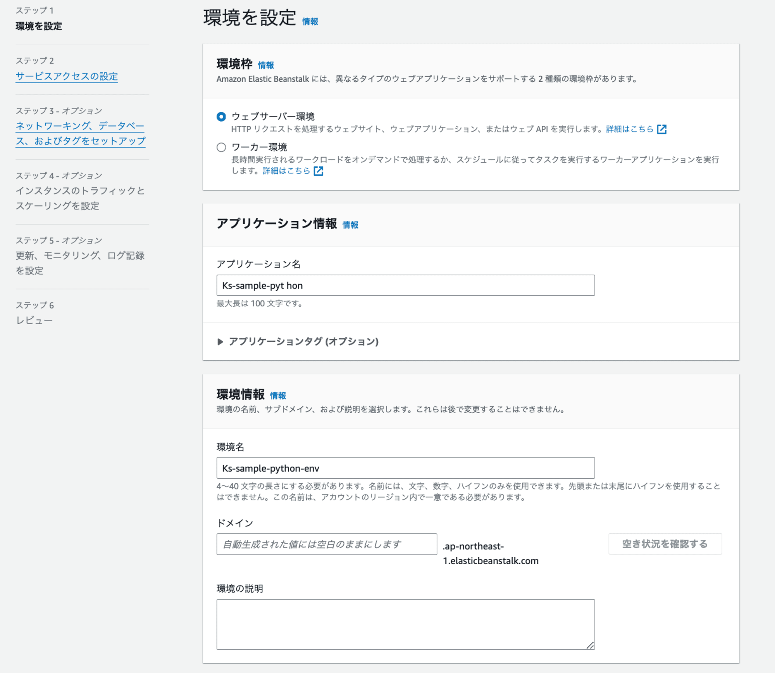Click 詳細はこちら link under ワーカー環境
775x673 pixels.
286,171
